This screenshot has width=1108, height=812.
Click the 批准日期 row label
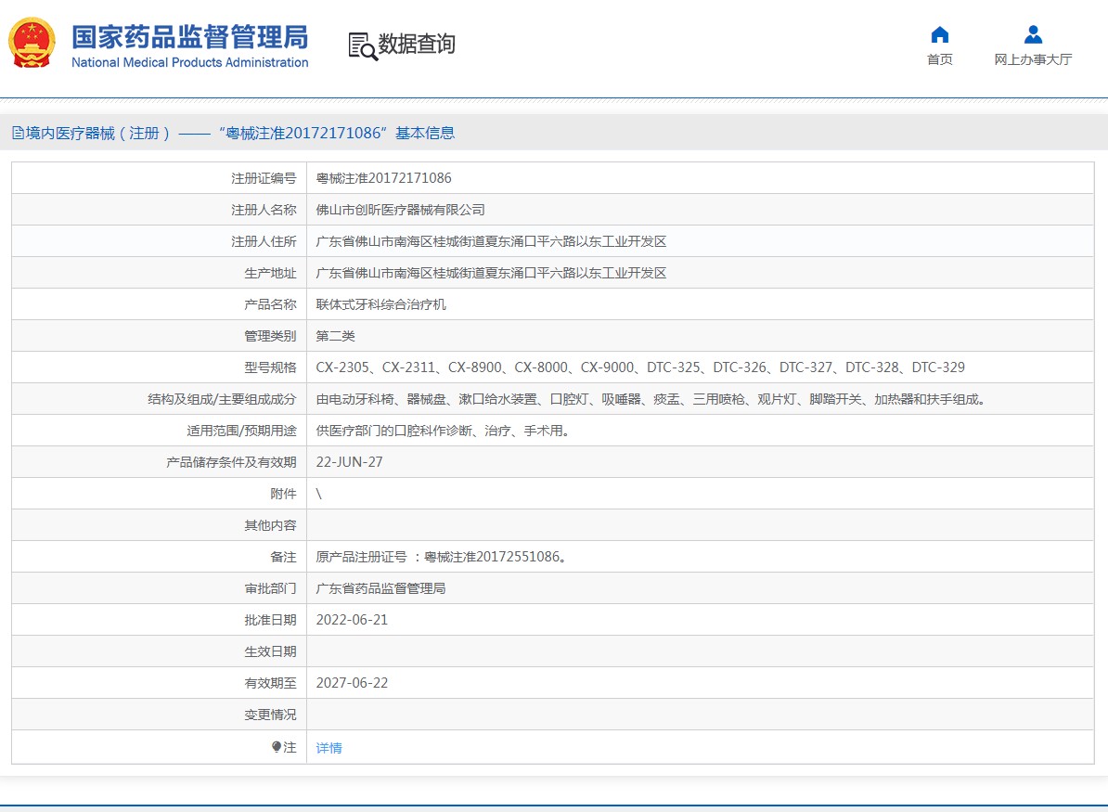tap(270, 620)
